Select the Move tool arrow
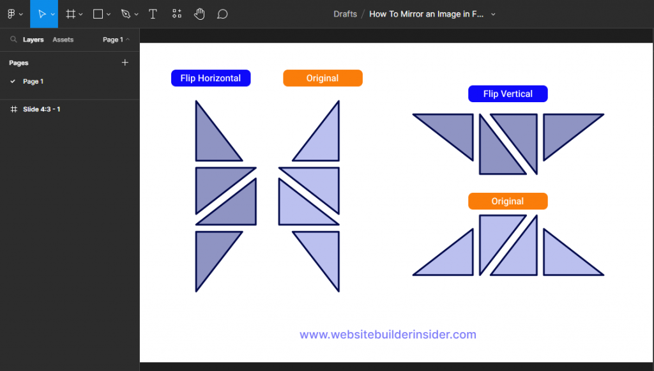The height and width of the screenshot is (371, 654). [42, 14]
